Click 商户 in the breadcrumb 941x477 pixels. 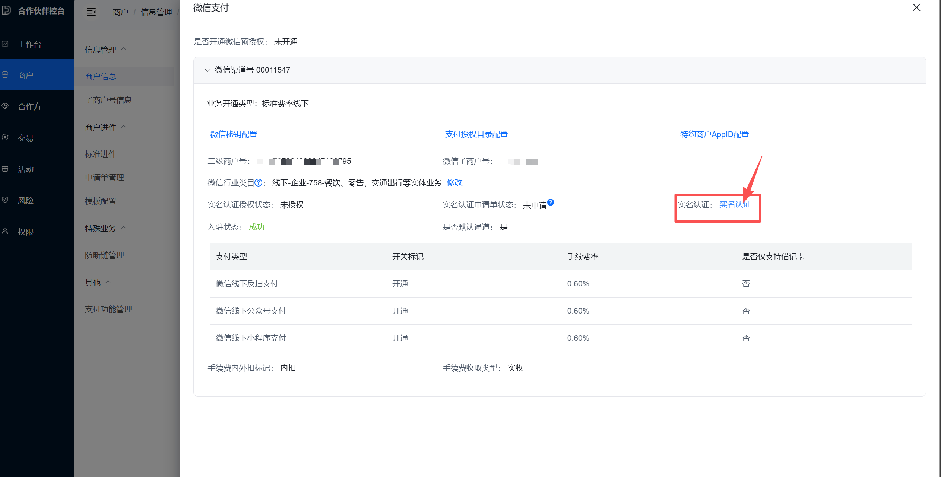click(x=120, y=12)
